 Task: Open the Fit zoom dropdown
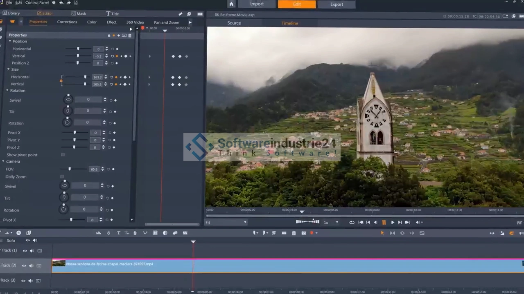click(x=226, y=223)
